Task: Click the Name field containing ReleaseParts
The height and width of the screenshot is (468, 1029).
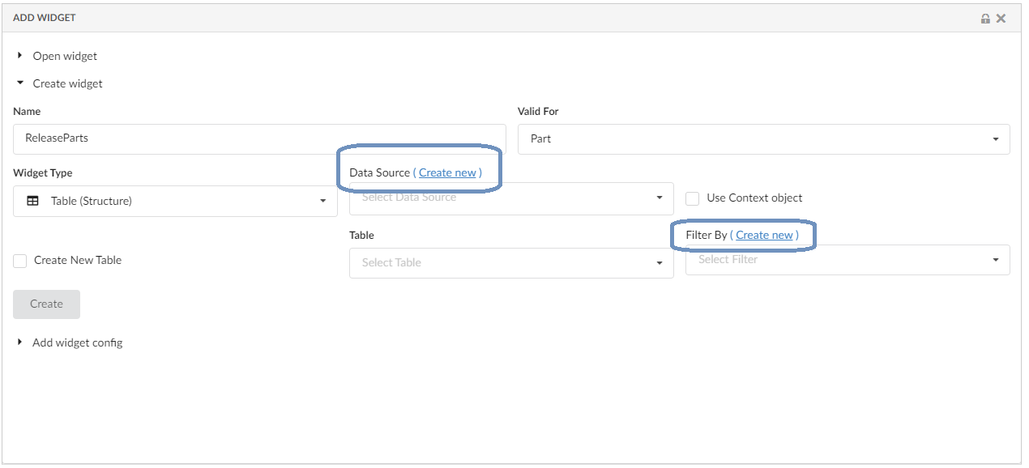Action: coord(259,138)
